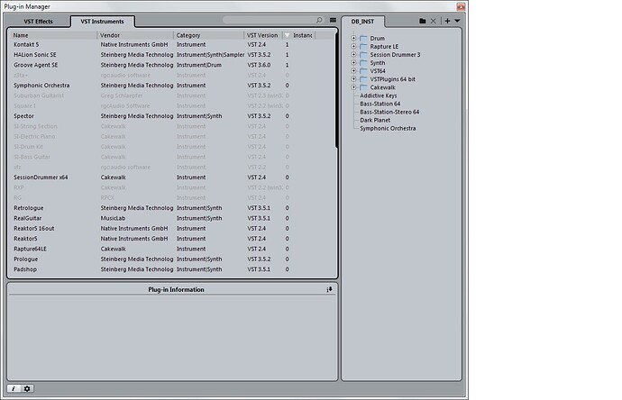
Task: Open the collection dropdown arrow
Action: pyautogui.click(x=457, y=21)
